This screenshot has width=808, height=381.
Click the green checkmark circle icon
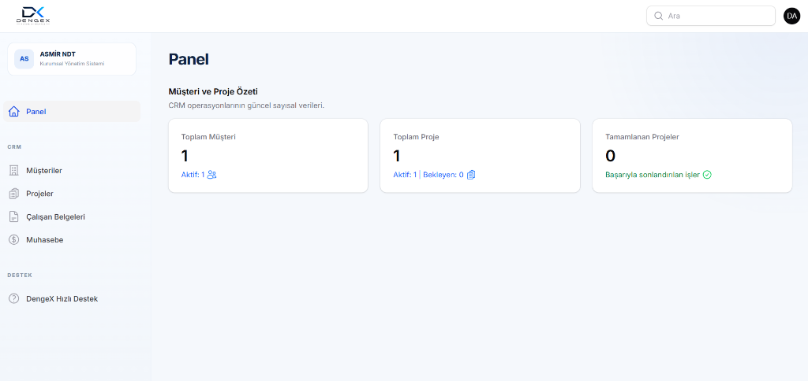[x=707, y=175]
